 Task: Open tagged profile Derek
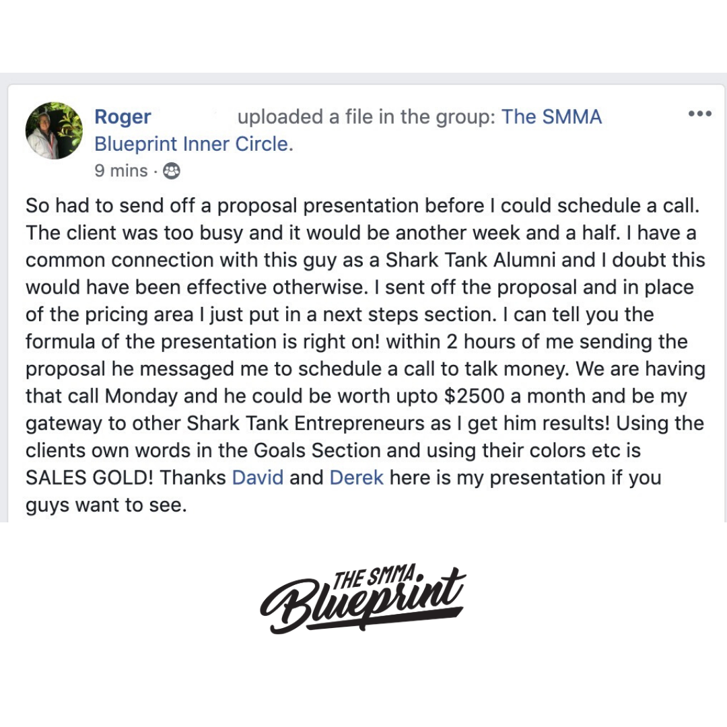tap(357, 477)
